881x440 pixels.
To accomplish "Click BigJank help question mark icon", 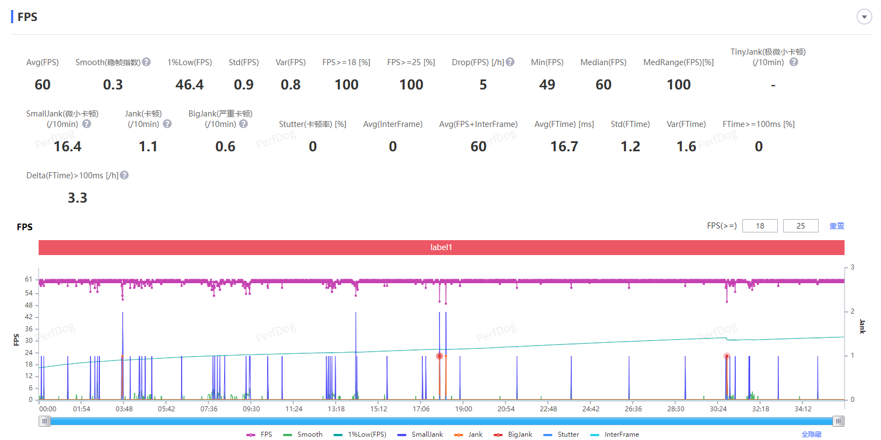I will point(243,124).
